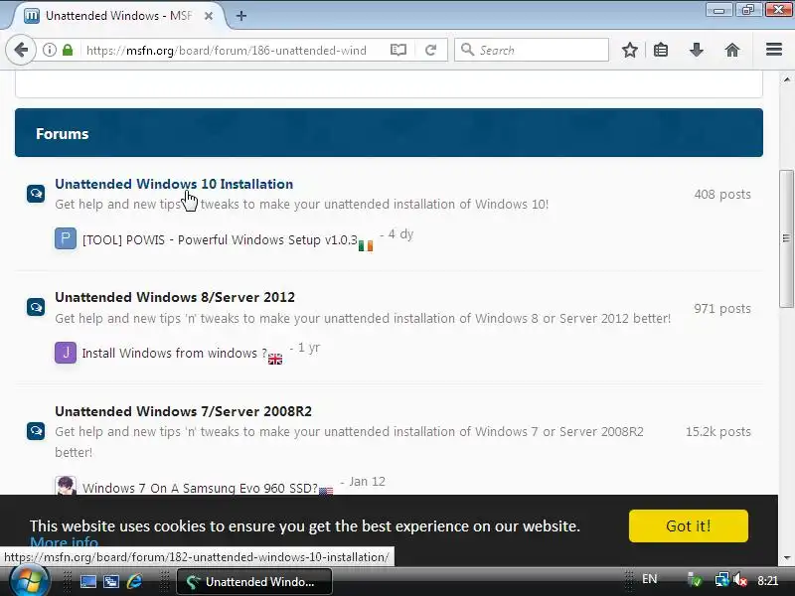Click the UK flag beside Install Windows
Screen dimensions: 795x596
click(x=275, y=360)
